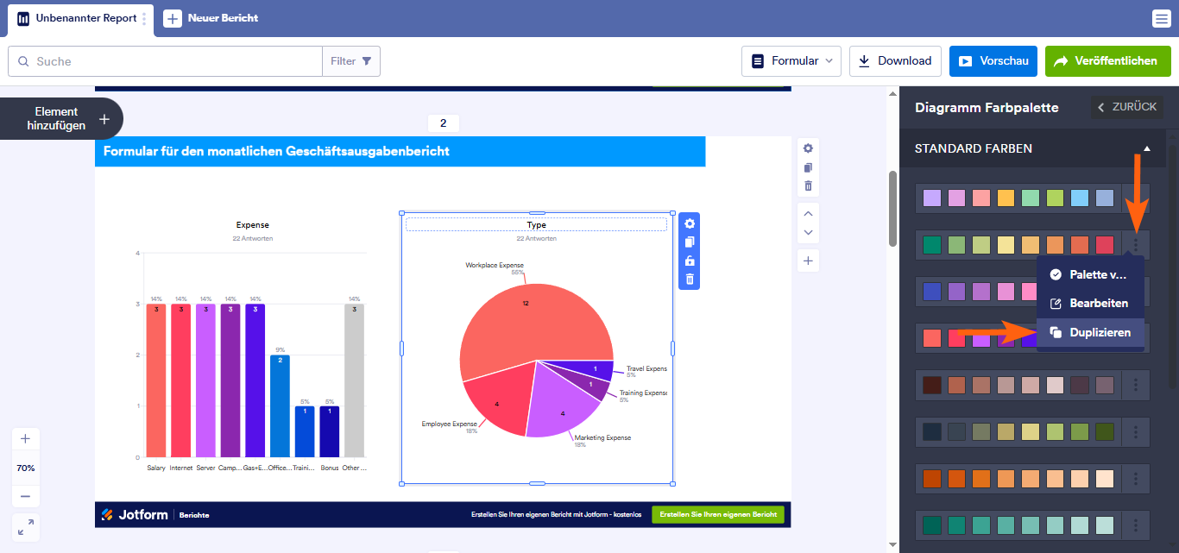Open the Formular dropdown

point(791,61)
